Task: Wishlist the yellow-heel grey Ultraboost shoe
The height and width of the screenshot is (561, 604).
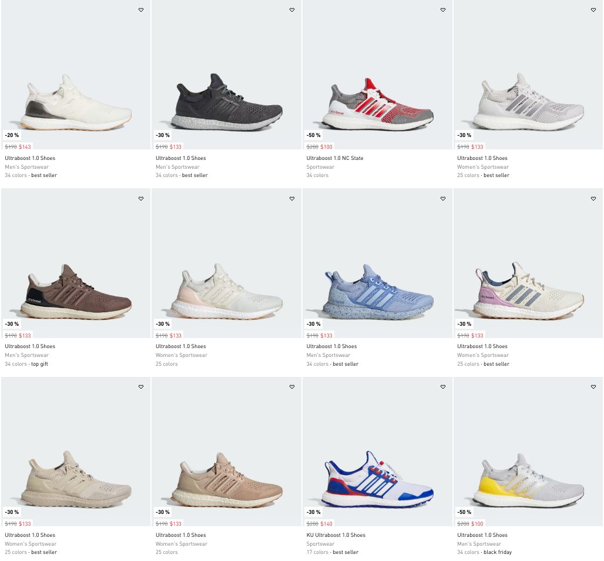Action: click(593, 387)
